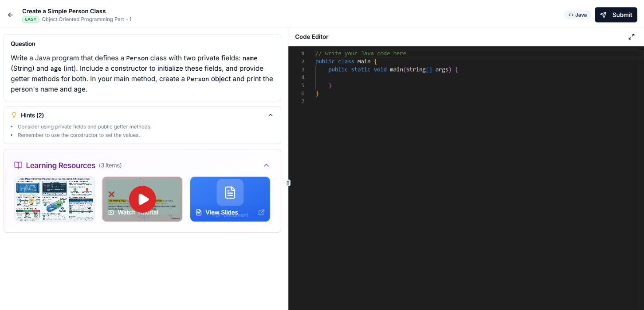The height and width of the screenshot is (310, 644).
Task: Click the View Slides document icon
Action: (x=230, y=192)
